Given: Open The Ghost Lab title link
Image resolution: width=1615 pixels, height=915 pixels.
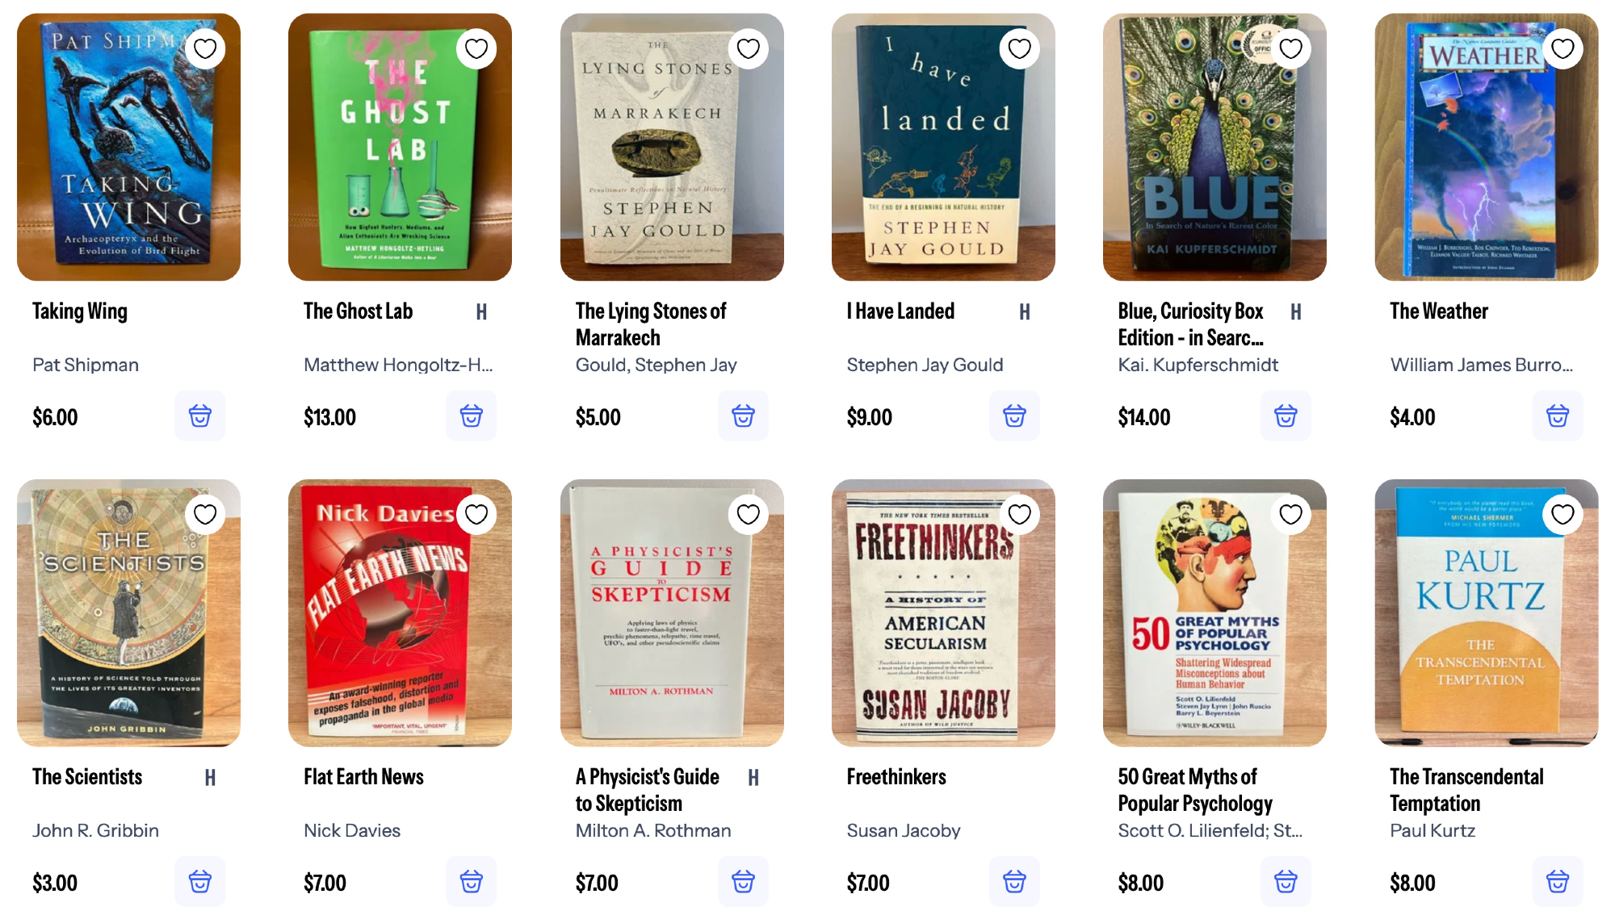Looking at the screenshot, I should tap(358, 311).
